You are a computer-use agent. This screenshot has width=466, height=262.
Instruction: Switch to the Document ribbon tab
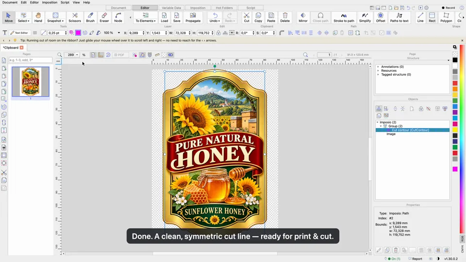point(118,8)
